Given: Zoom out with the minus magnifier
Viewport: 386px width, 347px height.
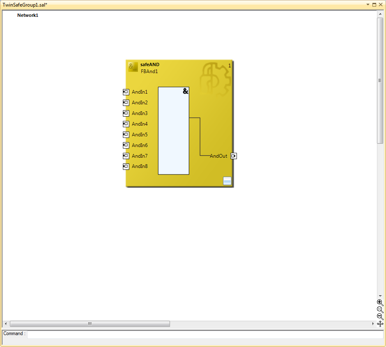Looking at the screenshot, I should click(x=380, y=317).
